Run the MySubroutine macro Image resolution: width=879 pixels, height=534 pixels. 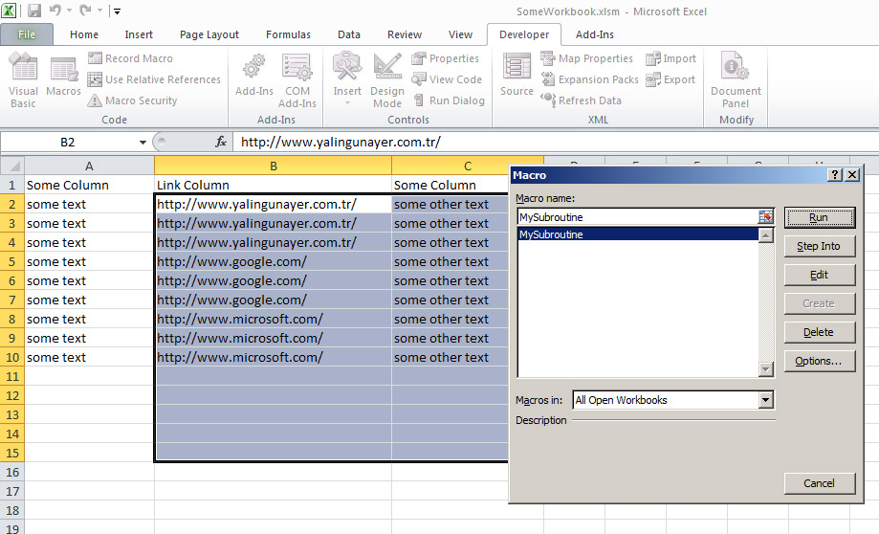(x=819, y=217)
